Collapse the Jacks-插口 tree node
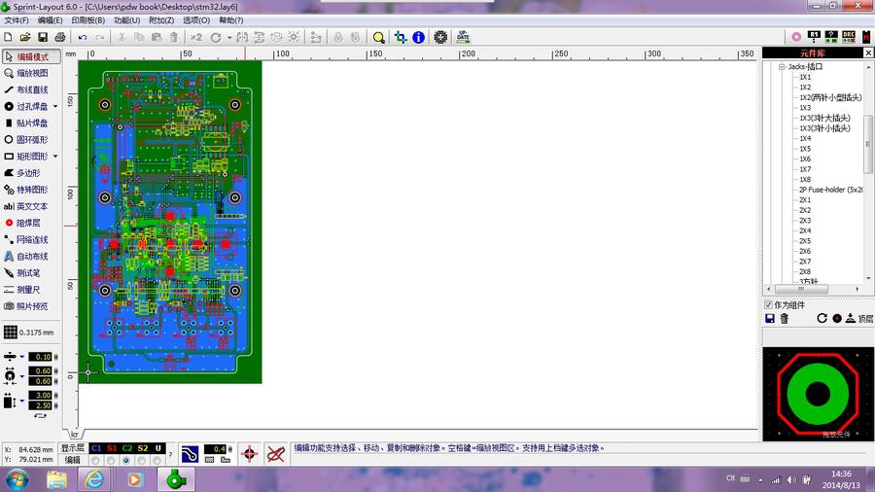Viewport: 875px width, 492px height. tap(781, 67)
